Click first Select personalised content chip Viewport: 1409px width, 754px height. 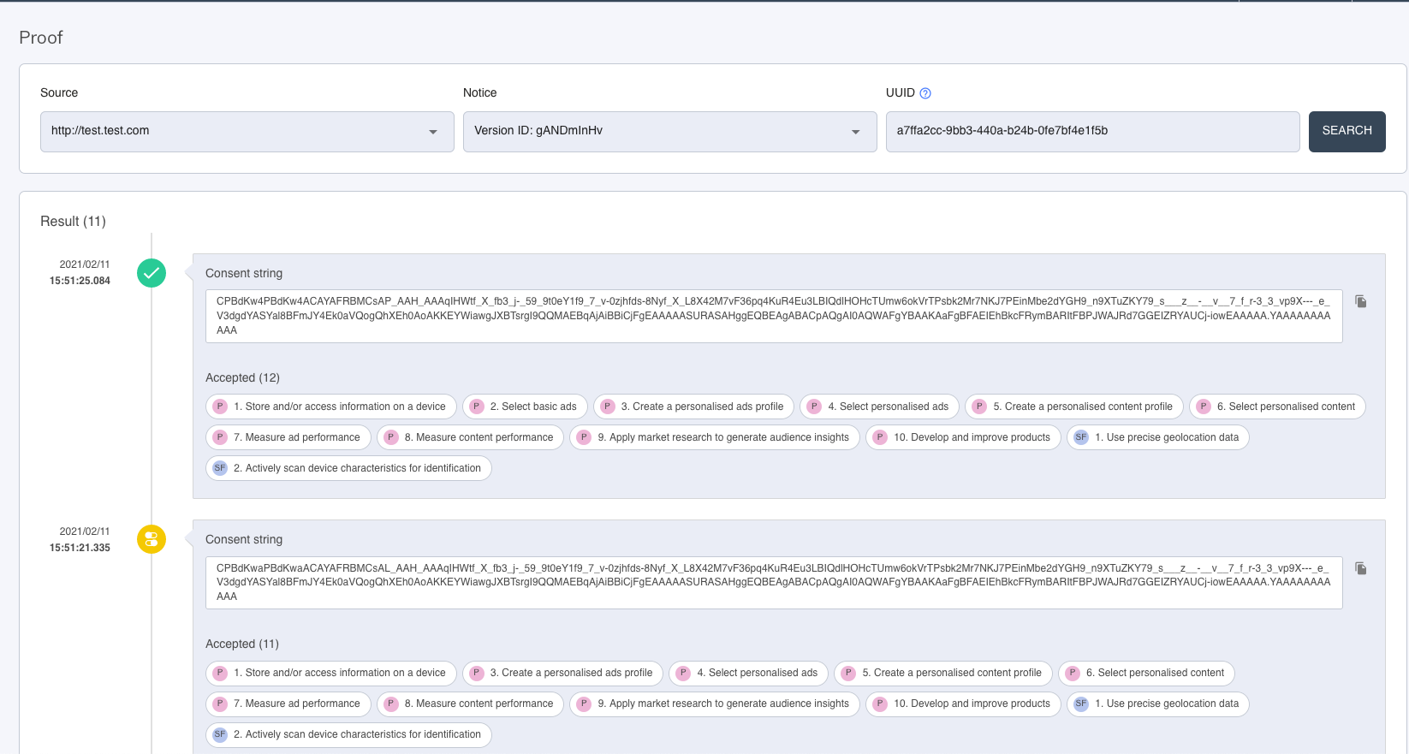[x=1277, y=407]
